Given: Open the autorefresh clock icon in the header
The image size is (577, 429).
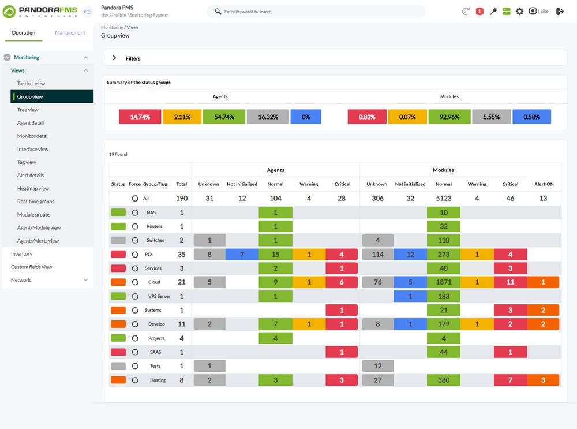Looking at the screenshot, I should 466,12.
